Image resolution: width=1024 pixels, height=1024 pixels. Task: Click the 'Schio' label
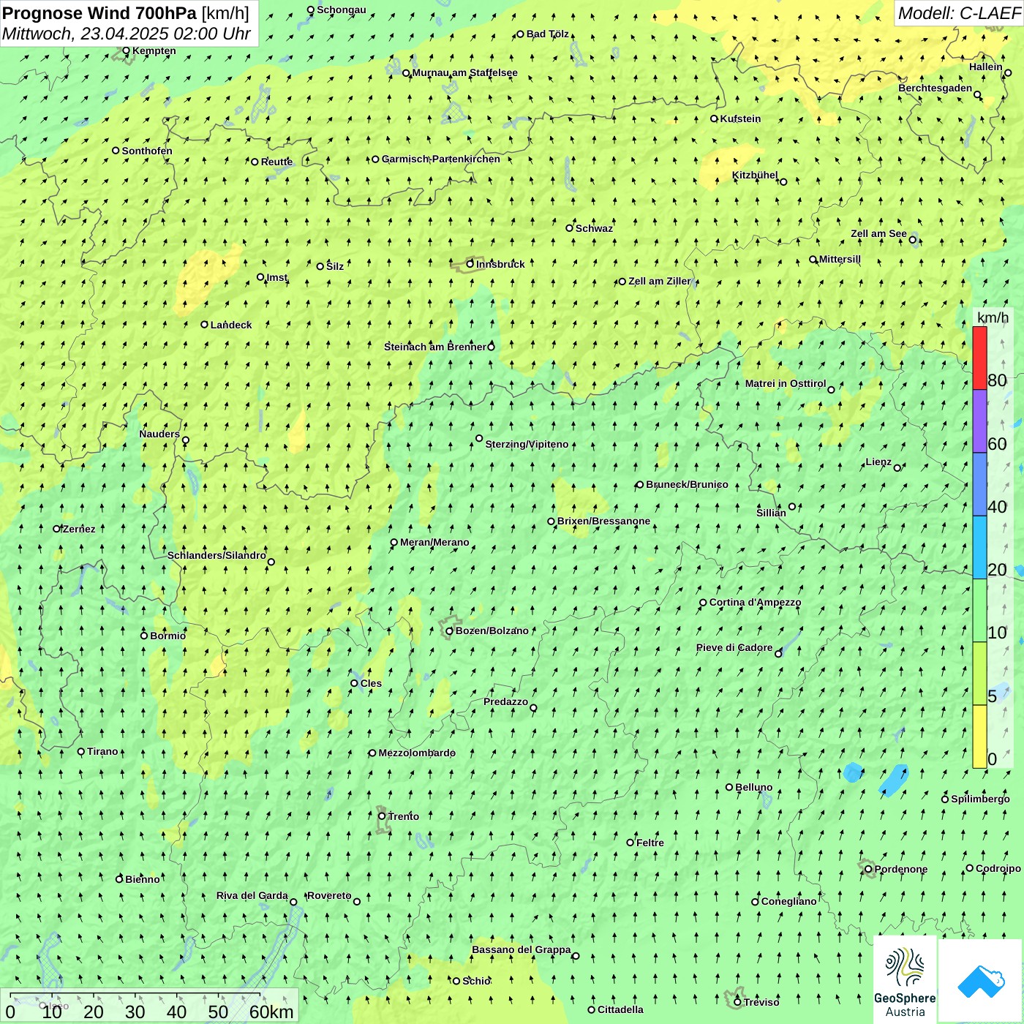pos(476,981)
